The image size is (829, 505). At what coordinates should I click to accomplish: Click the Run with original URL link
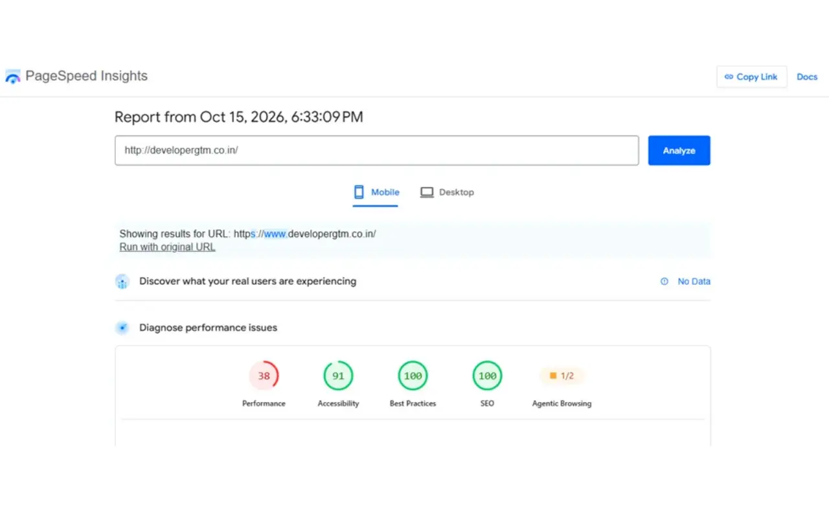167,247
